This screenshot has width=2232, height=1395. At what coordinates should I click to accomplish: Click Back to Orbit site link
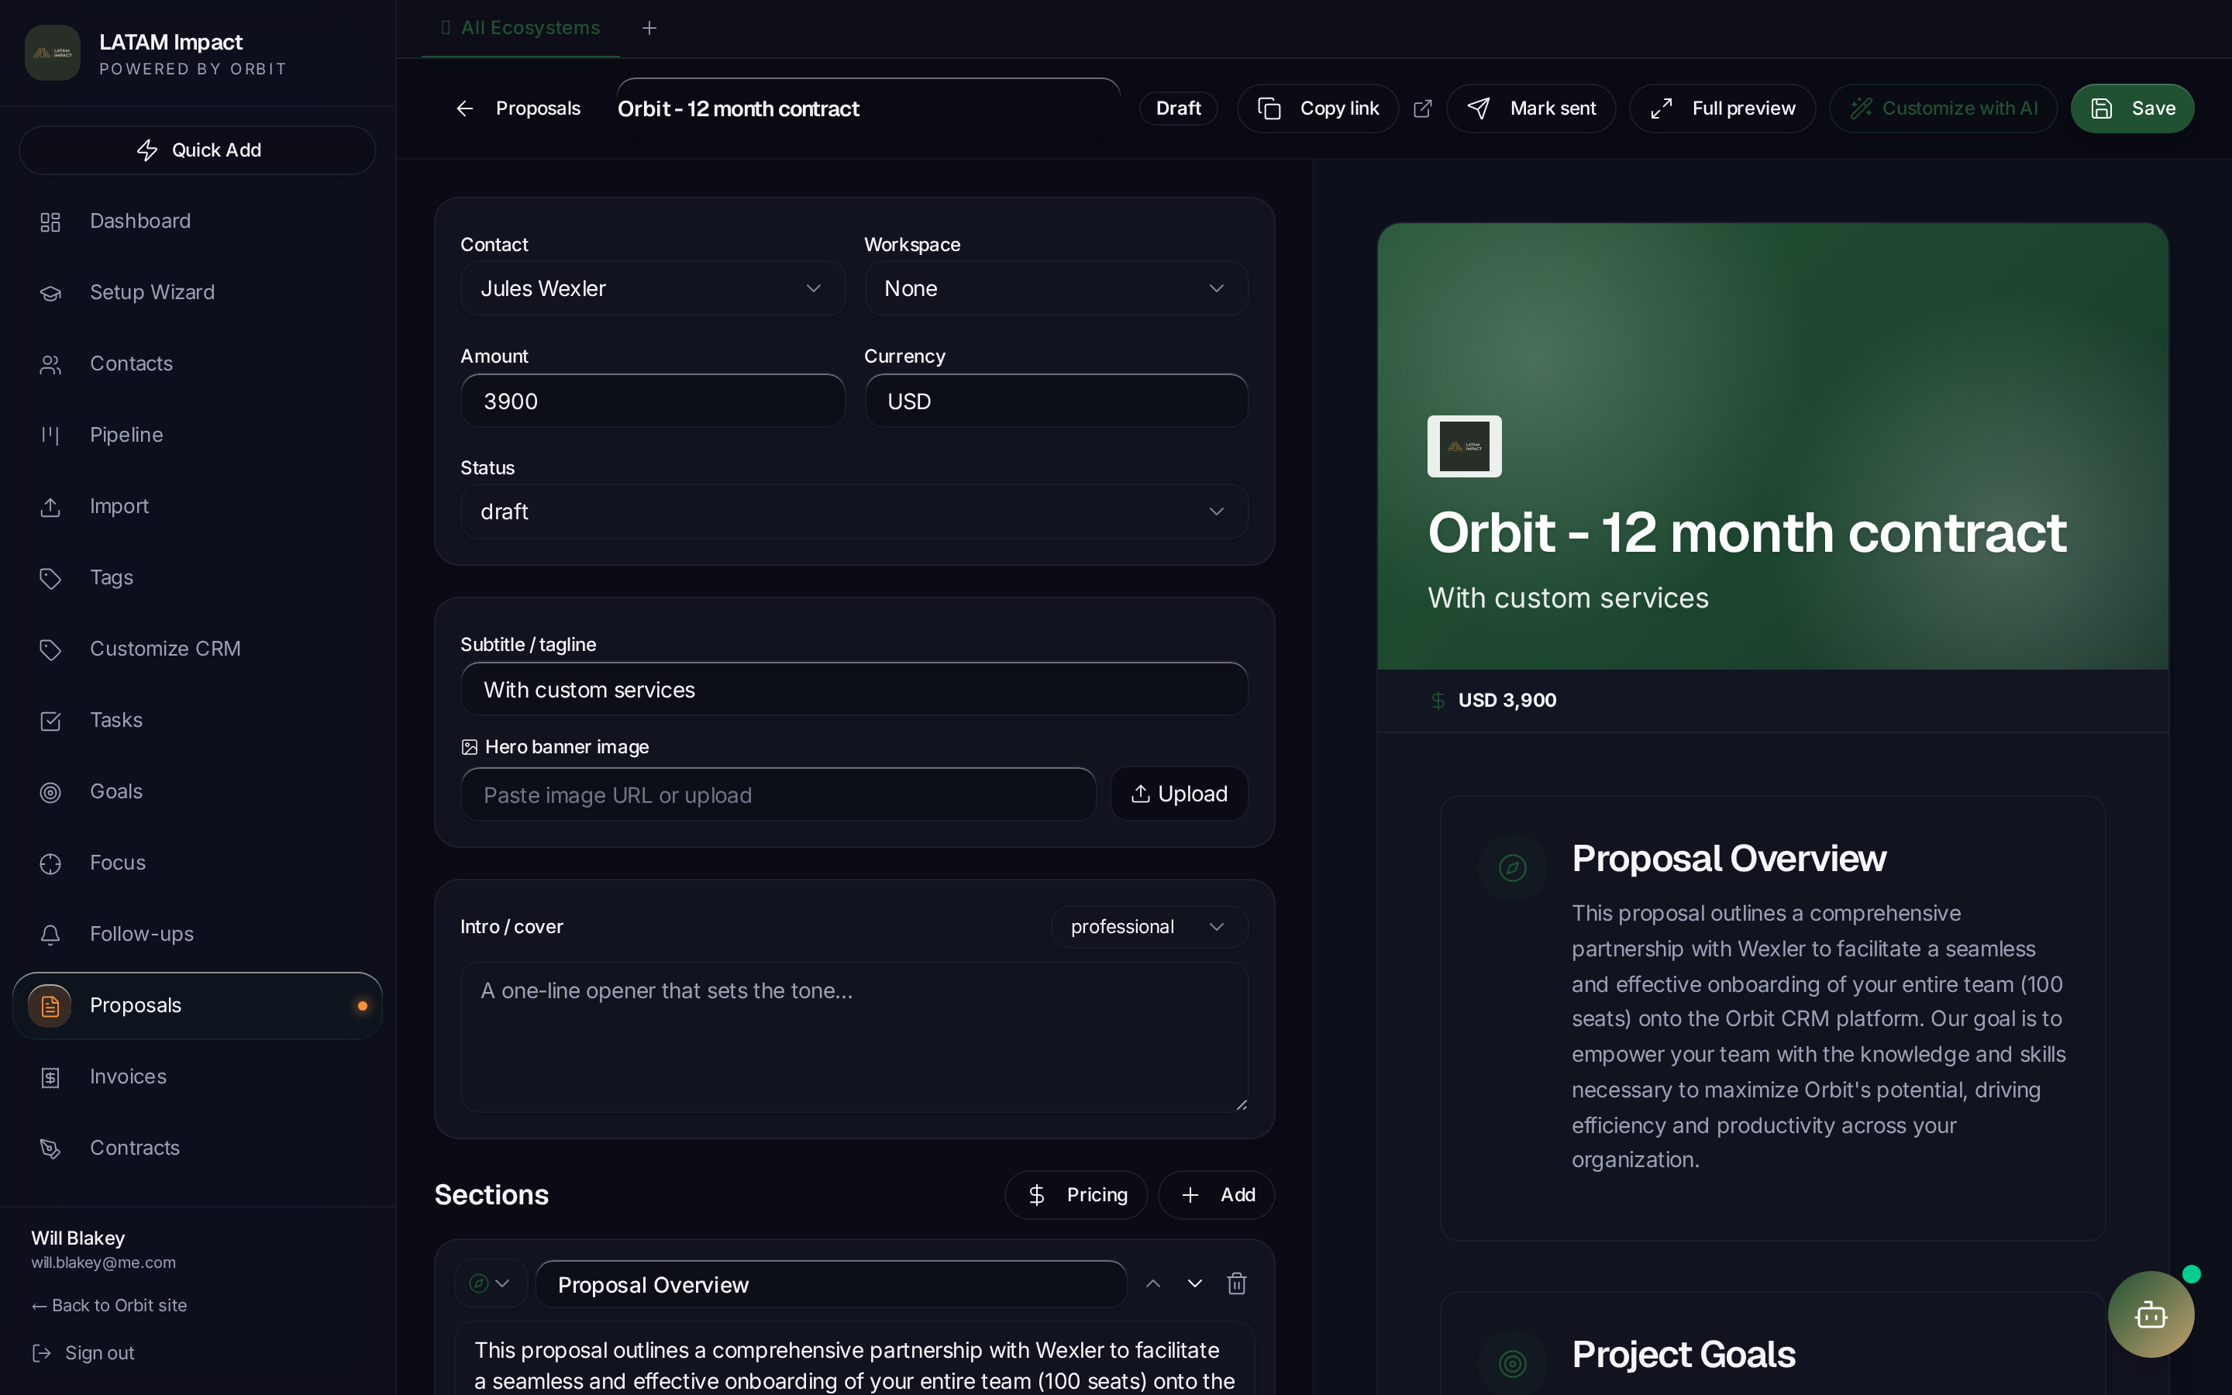(x=108, y=1306)
